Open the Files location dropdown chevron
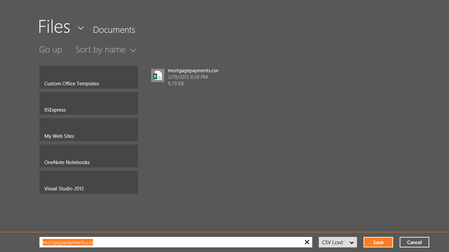The height and width of the screenshot is (252, 449). (81, 28)
